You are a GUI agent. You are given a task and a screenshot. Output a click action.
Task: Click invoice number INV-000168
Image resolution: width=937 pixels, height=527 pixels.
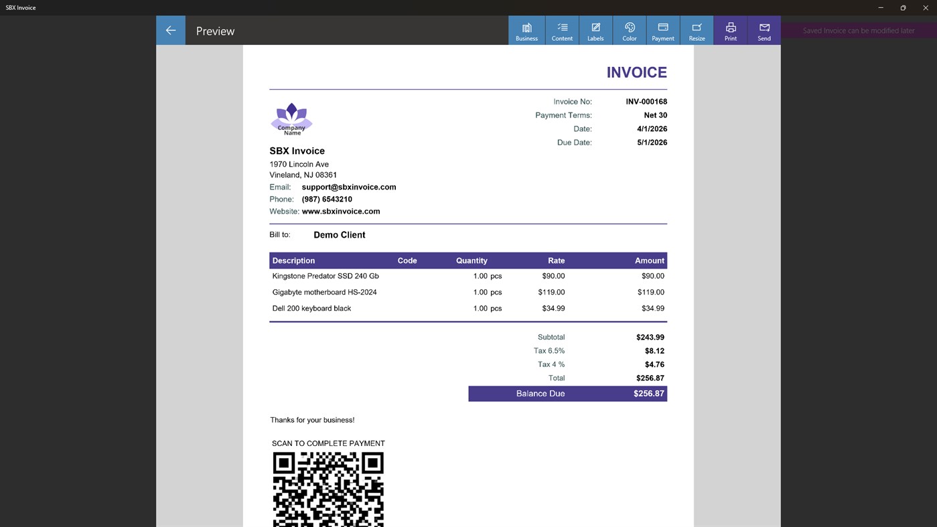pyautogui.click(x=646, y=101)
